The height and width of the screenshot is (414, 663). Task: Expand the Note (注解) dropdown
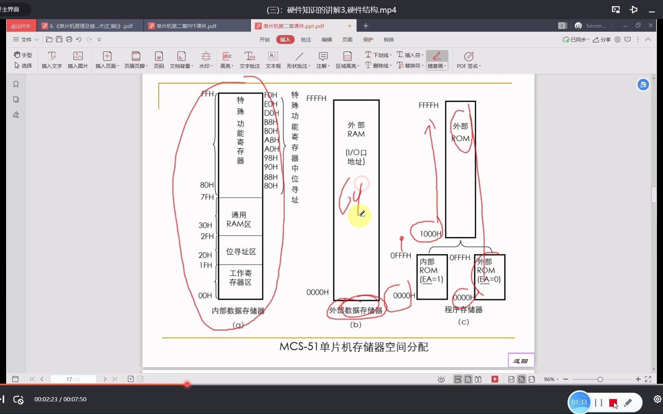[x=323, y=60]
